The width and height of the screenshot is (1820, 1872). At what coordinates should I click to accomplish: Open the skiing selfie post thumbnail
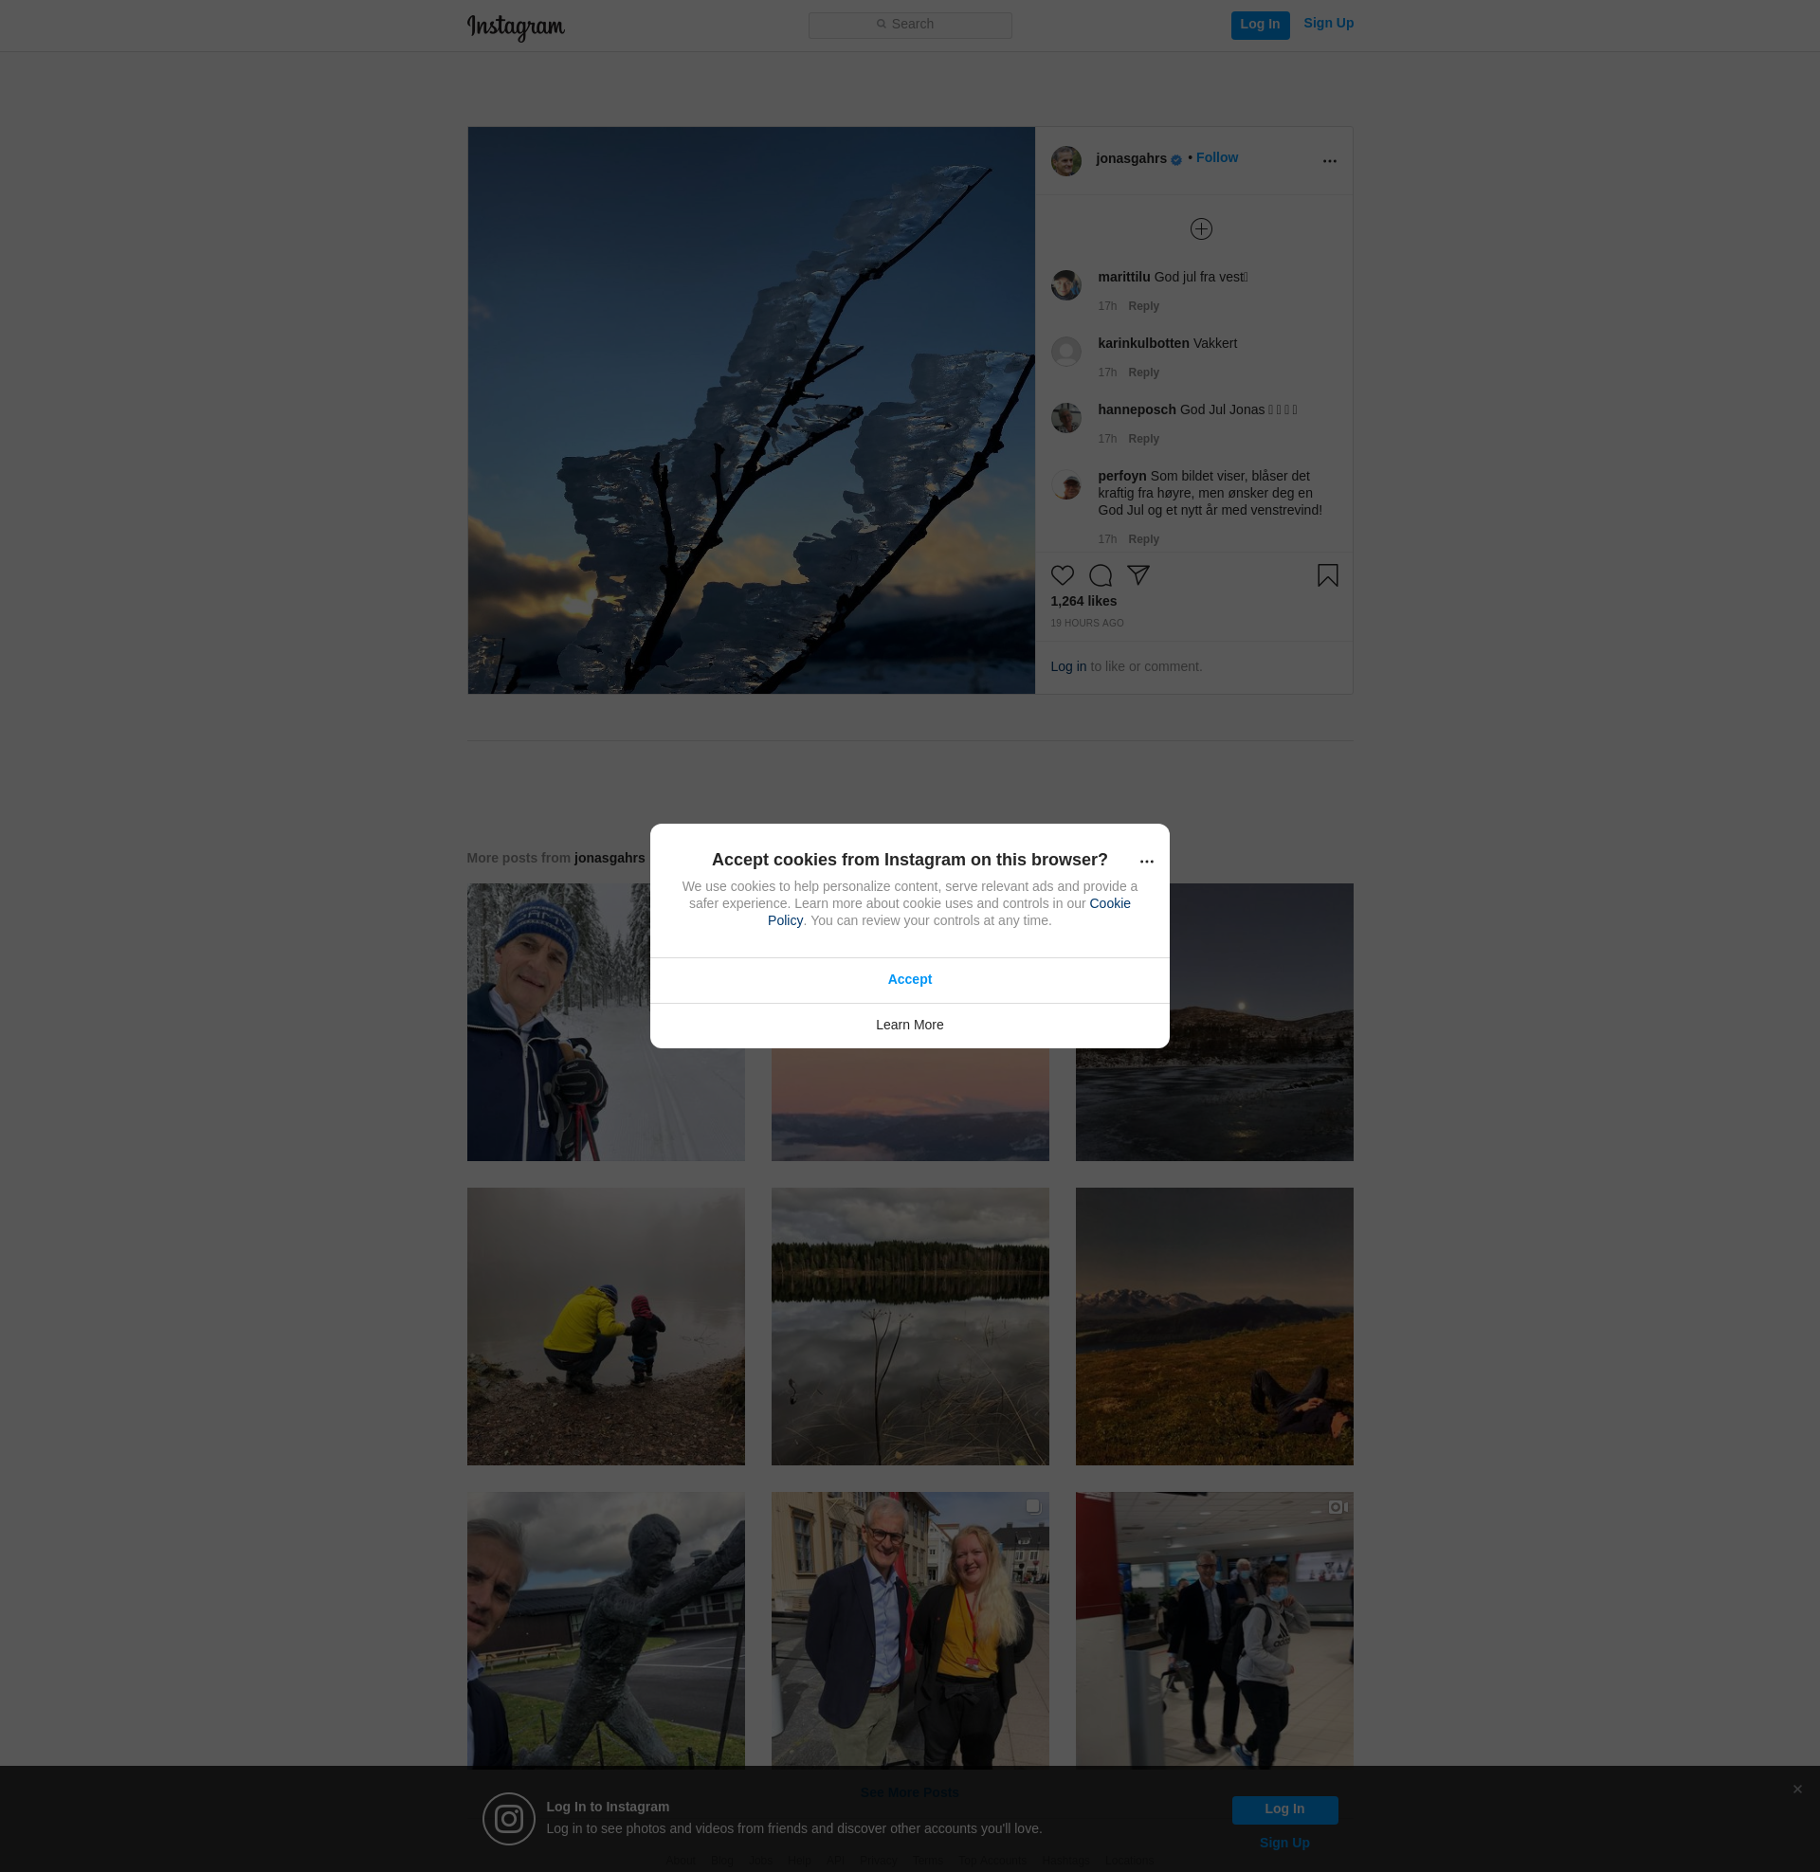click(x=605, y=1022)
